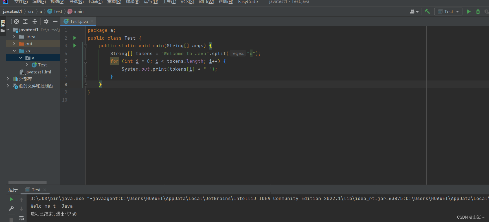
Task: Open the 重构(R) menu
Action: [x=114, y=2]
